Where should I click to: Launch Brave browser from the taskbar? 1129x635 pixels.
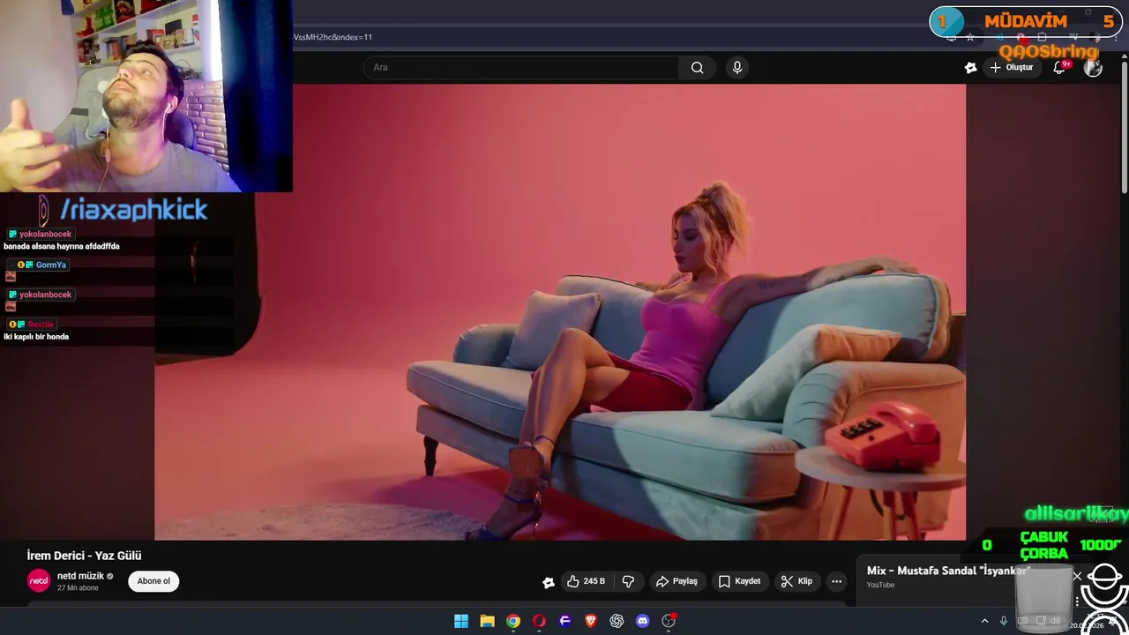tap(591, 621)
